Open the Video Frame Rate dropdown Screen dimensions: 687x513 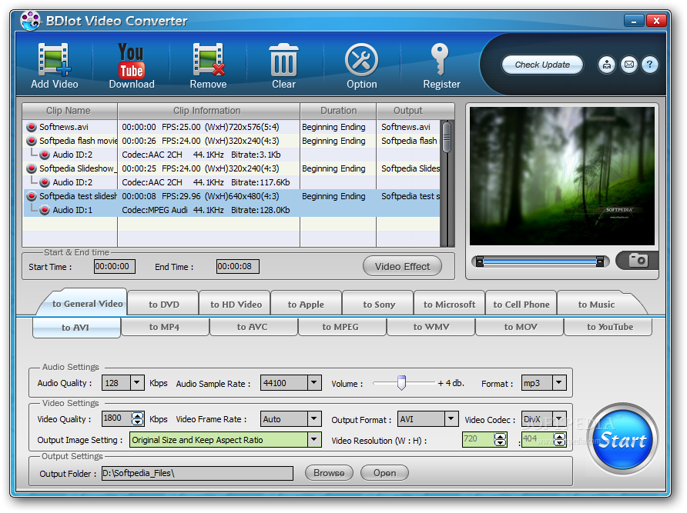[x=313, y=419]
